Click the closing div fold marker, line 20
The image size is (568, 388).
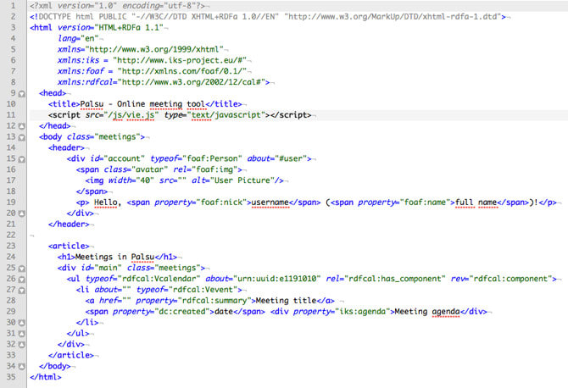(22, 213)
